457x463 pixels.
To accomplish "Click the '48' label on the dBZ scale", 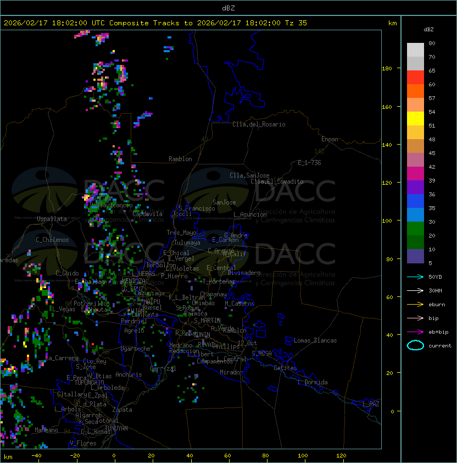I will 432,139.
